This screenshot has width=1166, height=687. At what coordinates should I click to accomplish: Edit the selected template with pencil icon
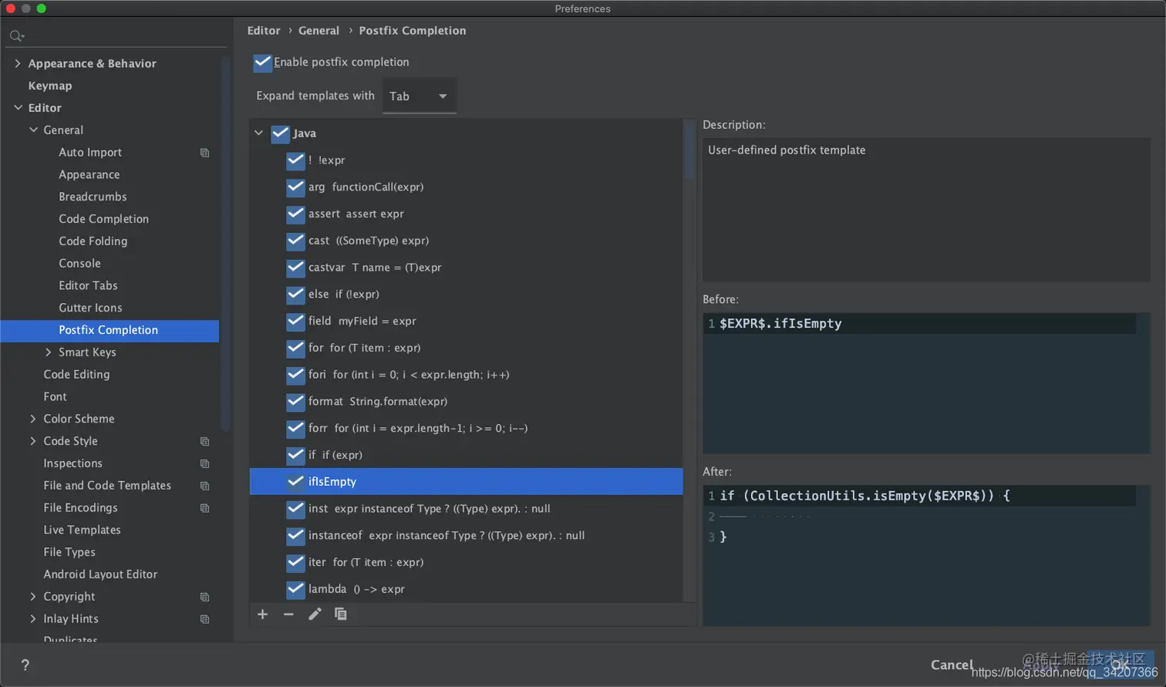click(315, 614)
